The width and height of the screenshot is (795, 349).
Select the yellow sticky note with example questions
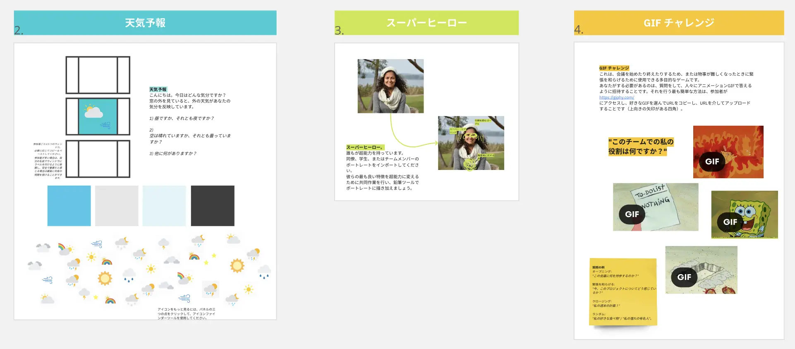click(x=623, y=292)
